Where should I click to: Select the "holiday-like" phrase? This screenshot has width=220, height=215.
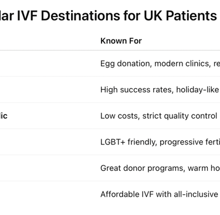pos(198,90)
